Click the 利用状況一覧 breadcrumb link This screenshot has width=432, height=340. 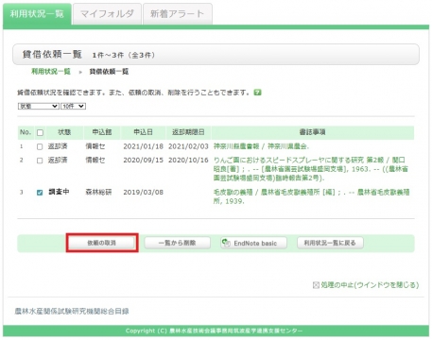[x=51, y=72]
